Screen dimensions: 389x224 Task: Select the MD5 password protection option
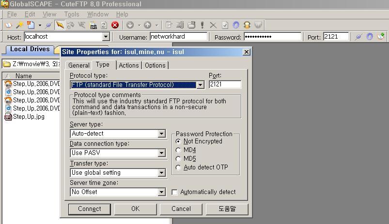(178, 159)
